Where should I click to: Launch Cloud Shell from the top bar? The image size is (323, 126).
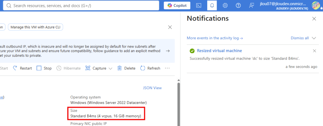199,6
